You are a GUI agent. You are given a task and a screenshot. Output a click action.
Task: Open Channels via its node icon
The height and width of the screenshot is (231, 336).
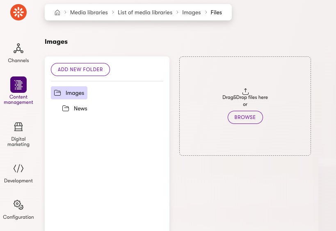click(18, 49)
